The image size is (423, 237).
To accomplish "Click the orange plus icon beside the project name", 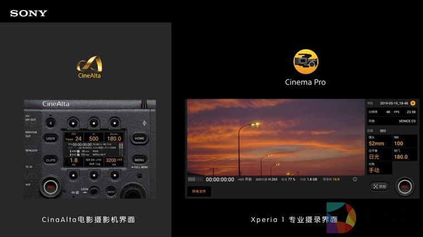I will point(413,103).
